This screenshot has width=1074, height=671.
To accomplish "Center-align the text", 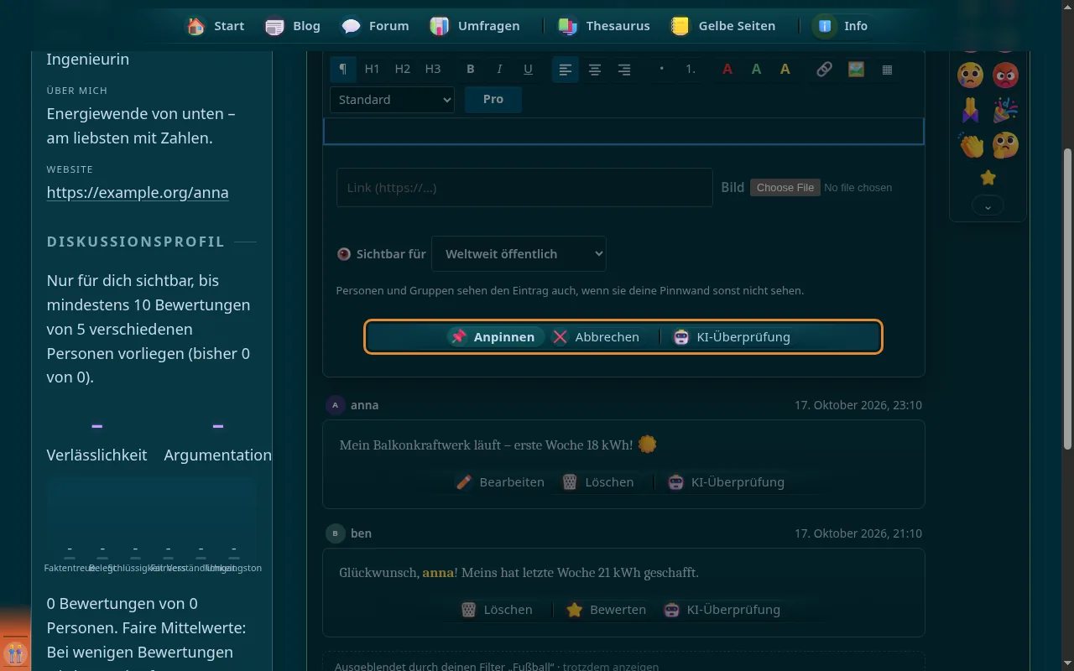I will (595, 70).
